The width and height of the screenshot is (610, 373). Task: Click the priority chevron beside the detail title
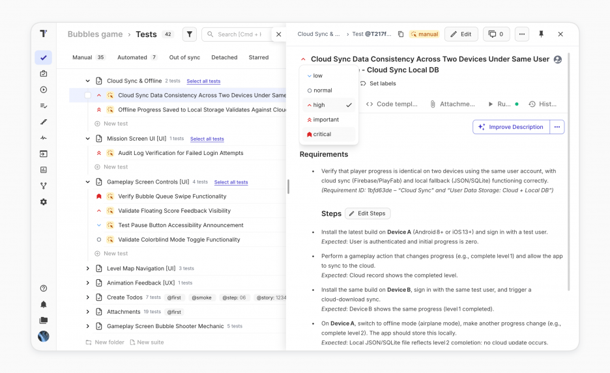[303, 59]
